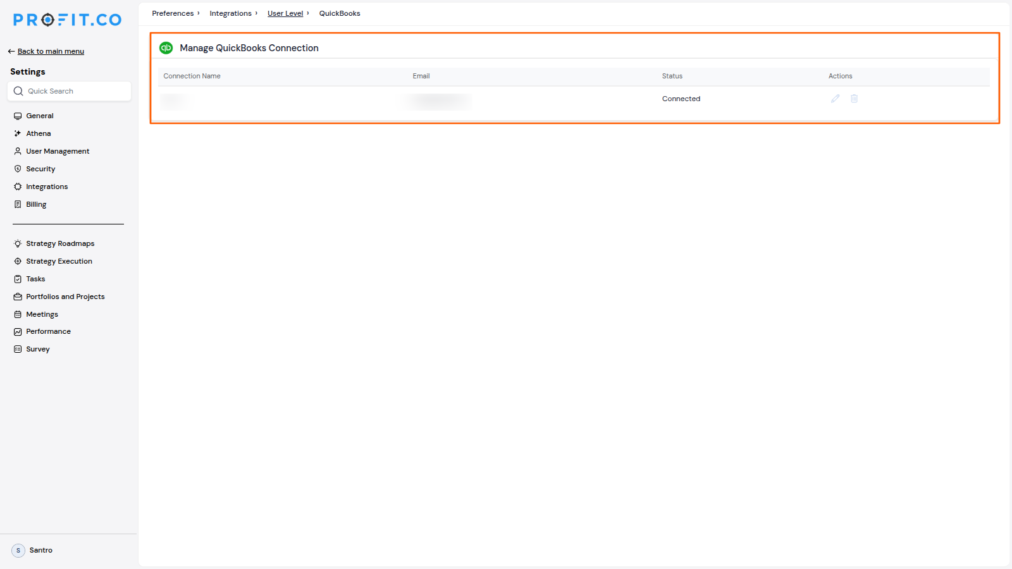Click the Connected status text
Image resolution: width=1012 pixels, height=569 pixels.
point(681,99)
